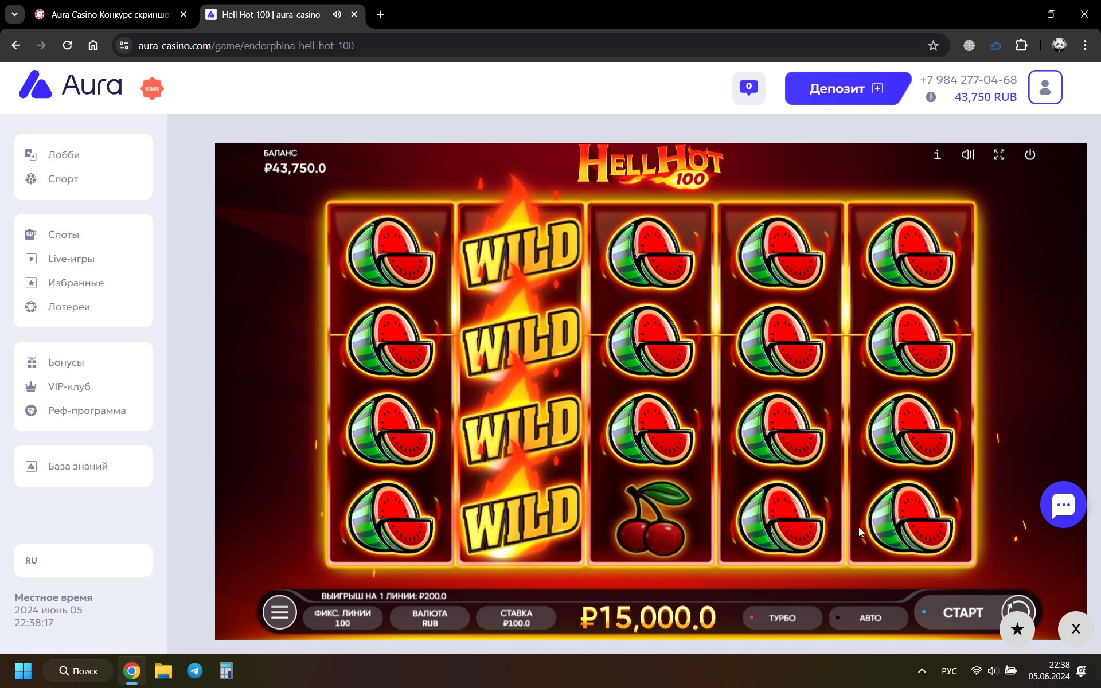Click the Депозит button
Image resolution: width=1101 pixels, height=688 pixels.
pos(846,88)
